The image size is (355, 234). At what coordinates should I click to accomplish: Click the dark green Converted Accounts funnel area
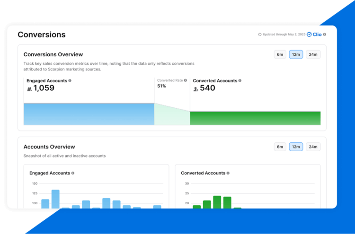pos(255,118)
